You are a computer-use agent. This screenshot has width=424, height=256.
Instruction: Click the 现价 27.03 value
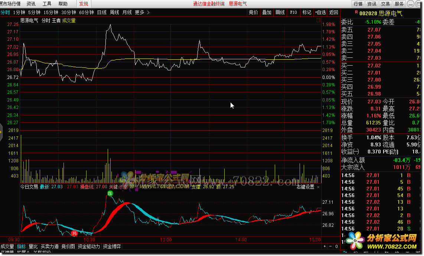(x=374, y=102)
